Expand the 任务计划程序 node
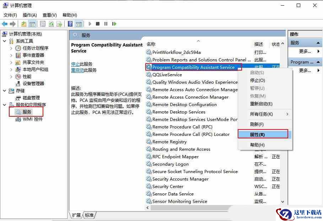The width and height of the screenshot is (323, 221). tap(11, 48)
